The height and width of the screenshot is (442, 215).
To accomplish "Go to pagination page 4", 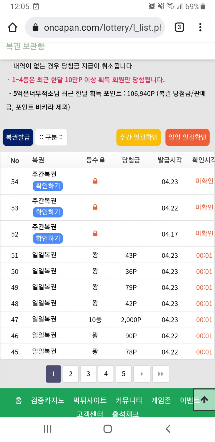I will point(106,374).
